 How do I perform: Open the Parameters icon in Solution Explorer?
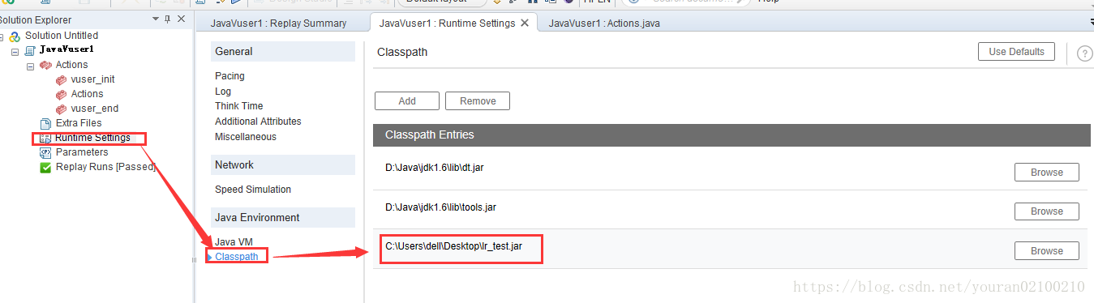pyautogui.click(x=45, y=152)
